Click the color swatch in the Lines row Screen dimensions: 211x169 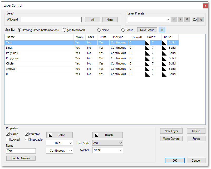point(148,48)
